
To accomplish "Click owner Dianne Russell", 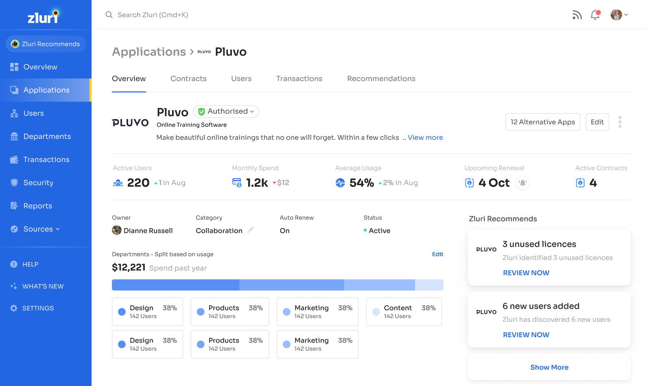I will 142,230.
